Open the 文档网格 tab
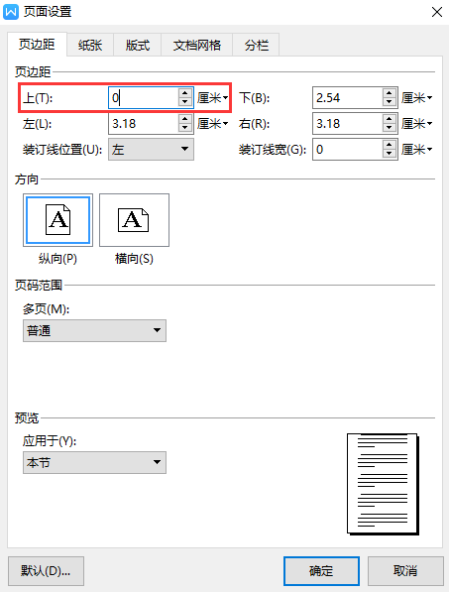The image size is (449, 592). (197, 46)
